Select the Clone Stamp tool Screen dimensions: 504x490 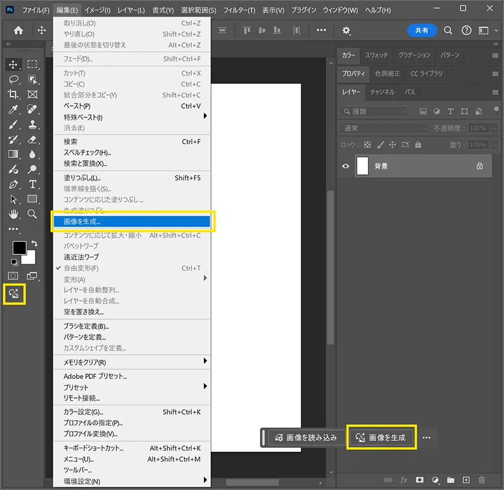pyautogui.click(x=32, y=125)
